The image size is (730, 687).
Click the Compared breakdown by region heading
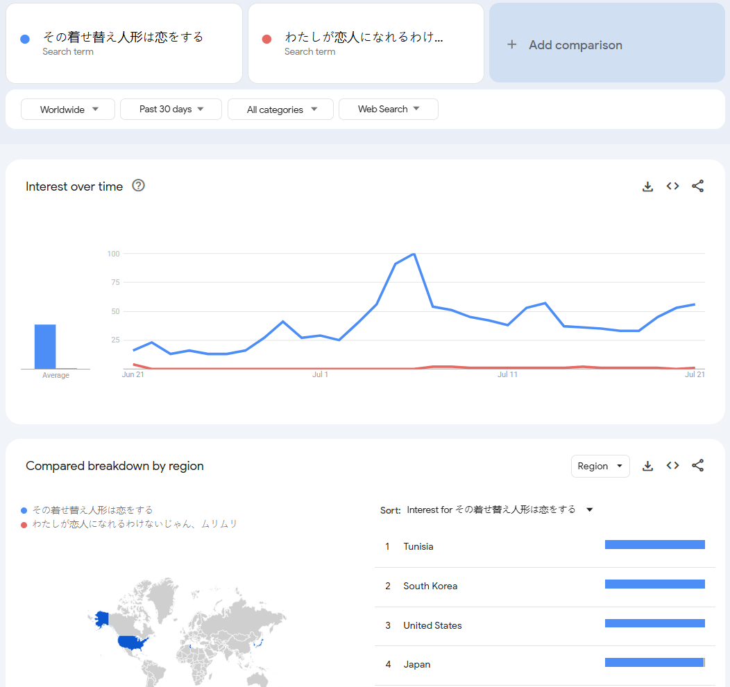114,466
